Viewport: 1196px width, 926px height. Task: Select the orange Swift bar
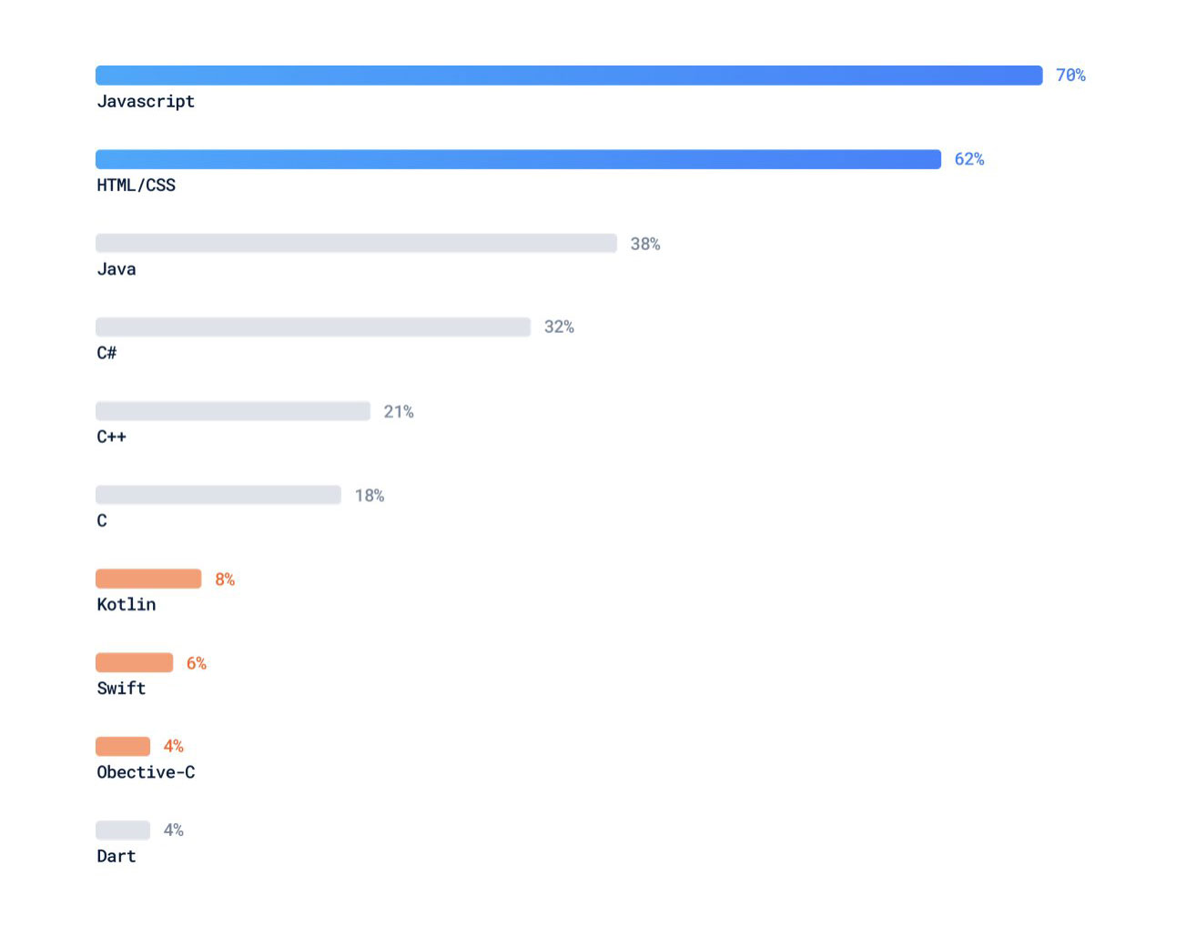click(x=134, y=662)
